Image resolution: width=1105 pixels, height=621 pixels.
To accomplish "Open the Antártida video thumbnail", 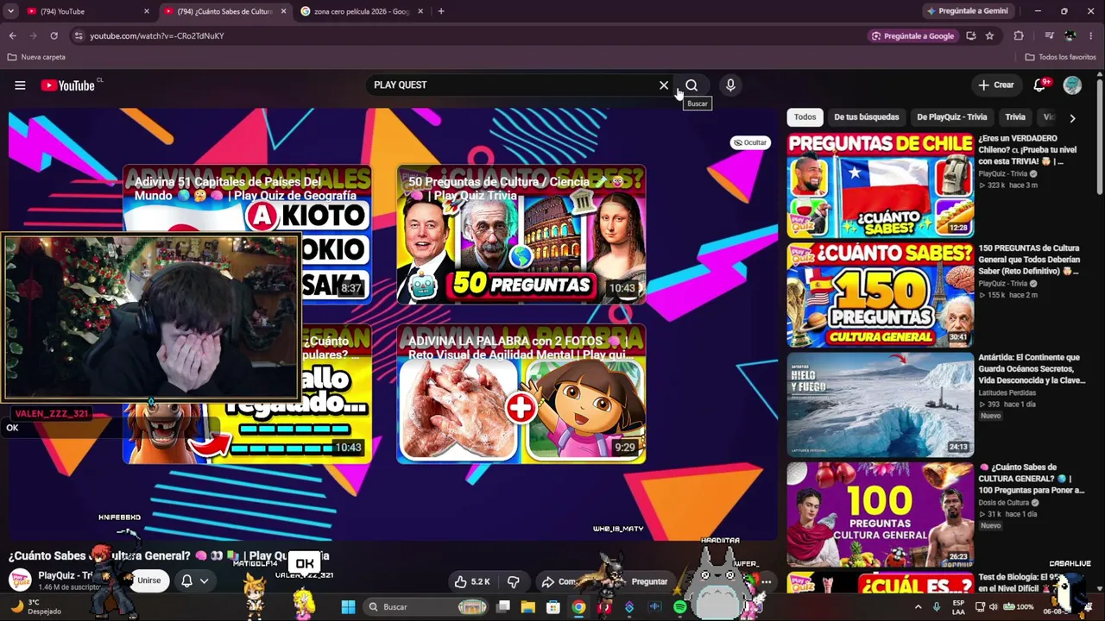I will coord(881,405).
